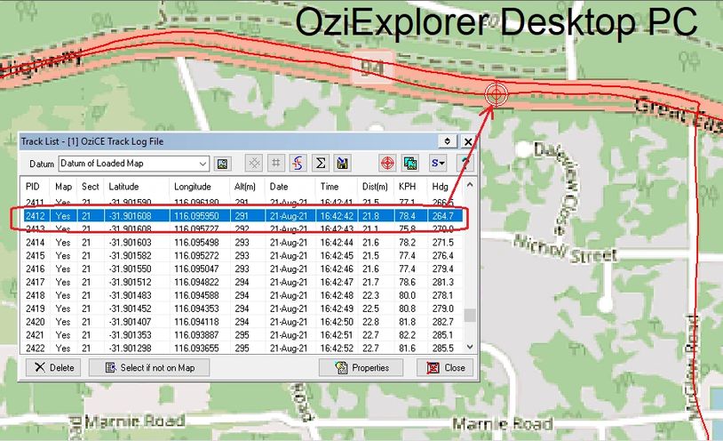Click time value 16:42:48

(x=337, y=295)
